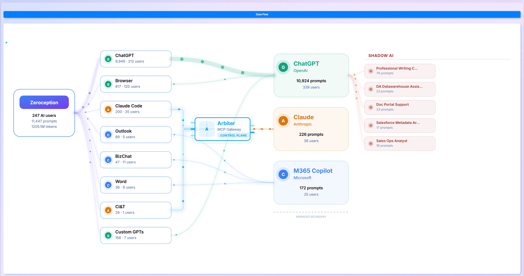Click the '25 users' count
The image size is (524, 276).
tap(311, 194)
